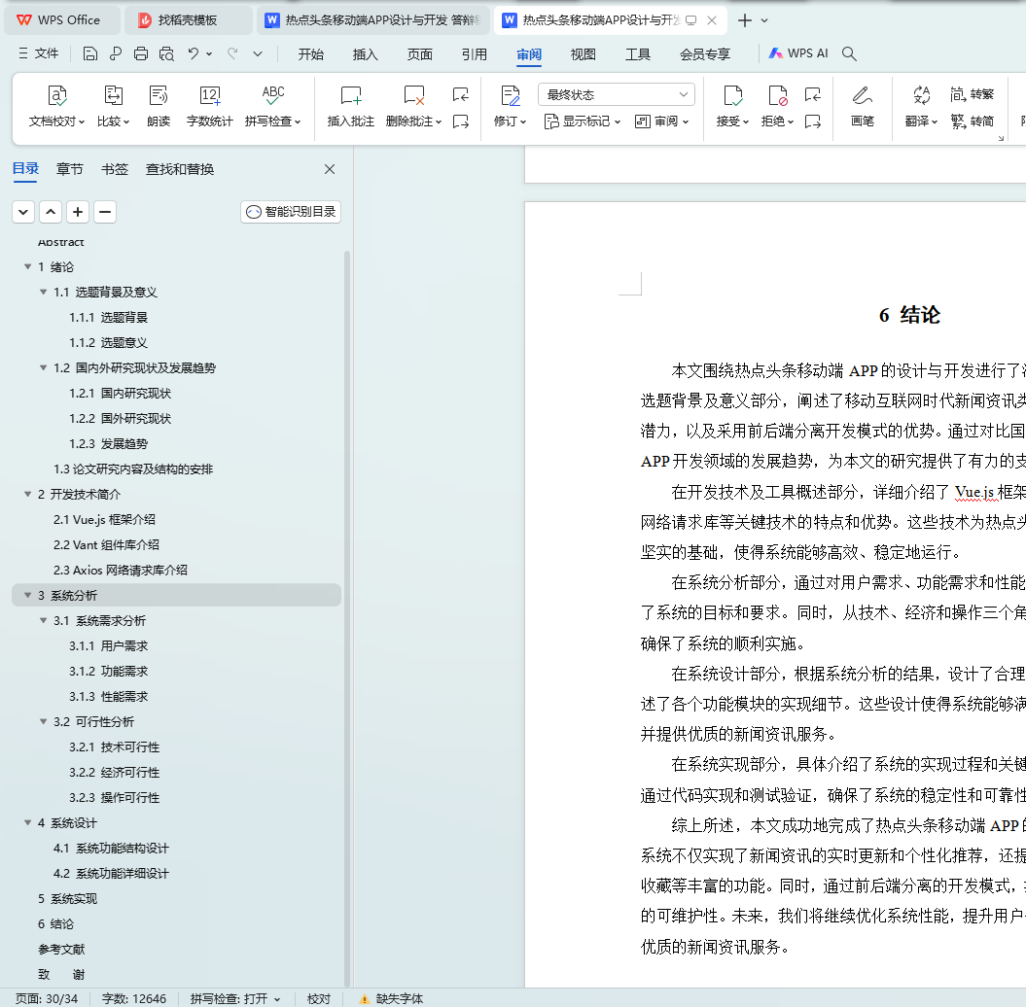Click 智能识别目录 button
This screenshot has width=1026, height=1007.
[291, 212]
